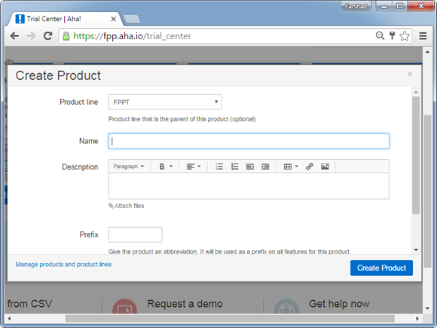Insert a numbered list in the description
Image resolution: width=437 pixels, height=328 pixels.
click(x=234, y=167)
